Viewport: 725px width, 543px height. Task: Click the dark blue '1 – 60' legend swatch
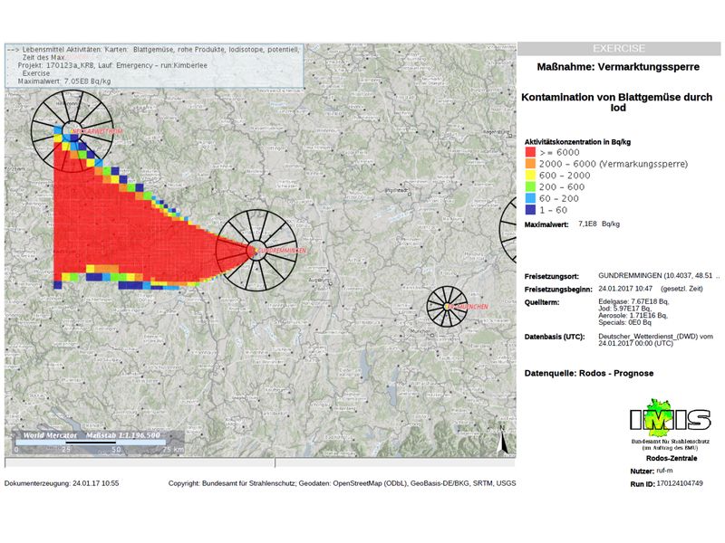point(530,210)
